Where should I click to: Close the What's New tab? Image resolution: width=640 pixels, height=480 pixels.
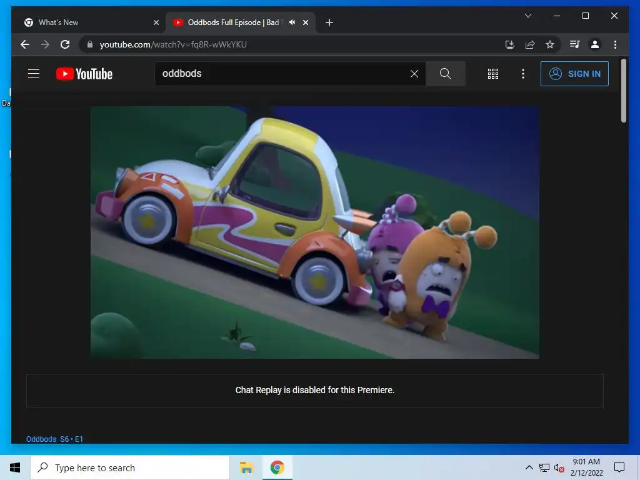(x=156, y=22)
